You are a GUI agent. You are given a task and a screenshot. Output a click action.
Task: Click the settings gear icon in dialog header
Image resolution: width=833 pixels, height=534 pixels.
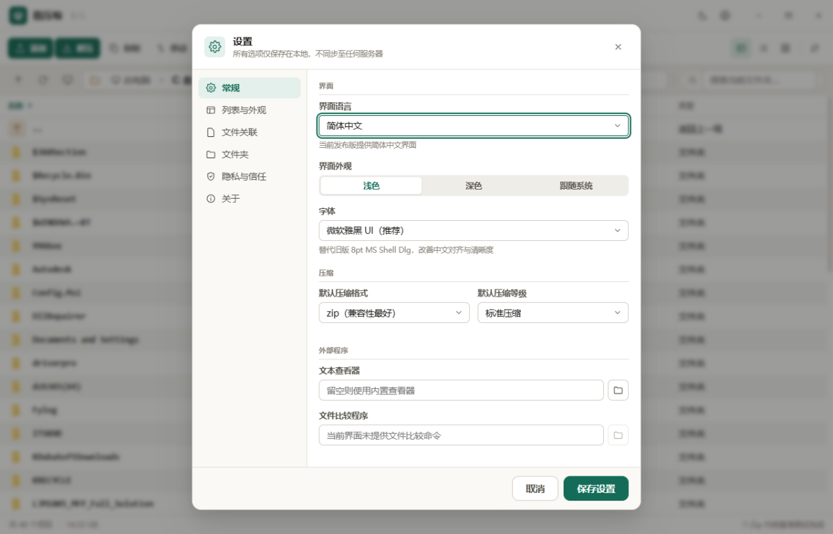[x=214, y=47]
